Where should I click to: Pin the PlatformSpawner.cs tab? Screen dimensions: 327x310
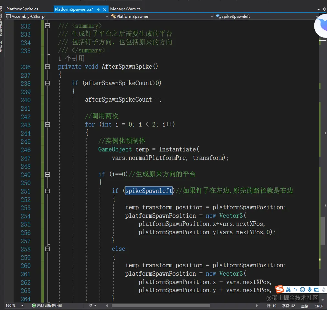[99, 9]
